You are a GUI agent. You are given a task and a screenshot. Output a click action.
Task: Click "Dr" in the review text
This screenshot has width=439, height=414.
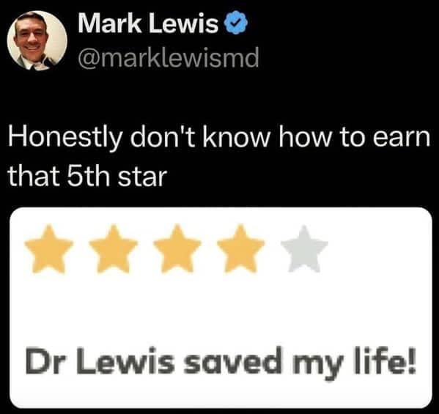[44, 361]
